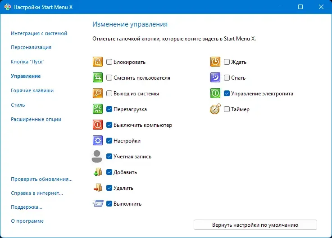Open the Персонализация section
This screenshot has width=332, height=238.
(31, 47)
